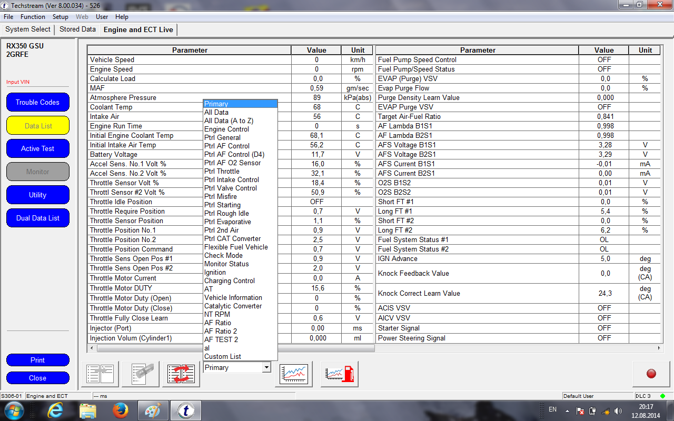Open Paint from the taskbar
Image resolution: width=674 pixels, height=421 pixels.
pos(153,410)
